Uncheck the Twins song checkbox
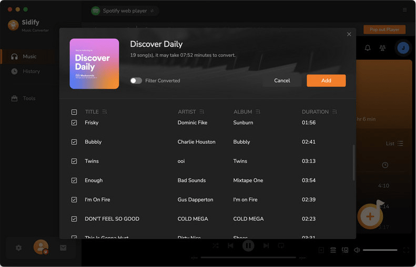Screen dimensions: 416x267 coord(74,161)
